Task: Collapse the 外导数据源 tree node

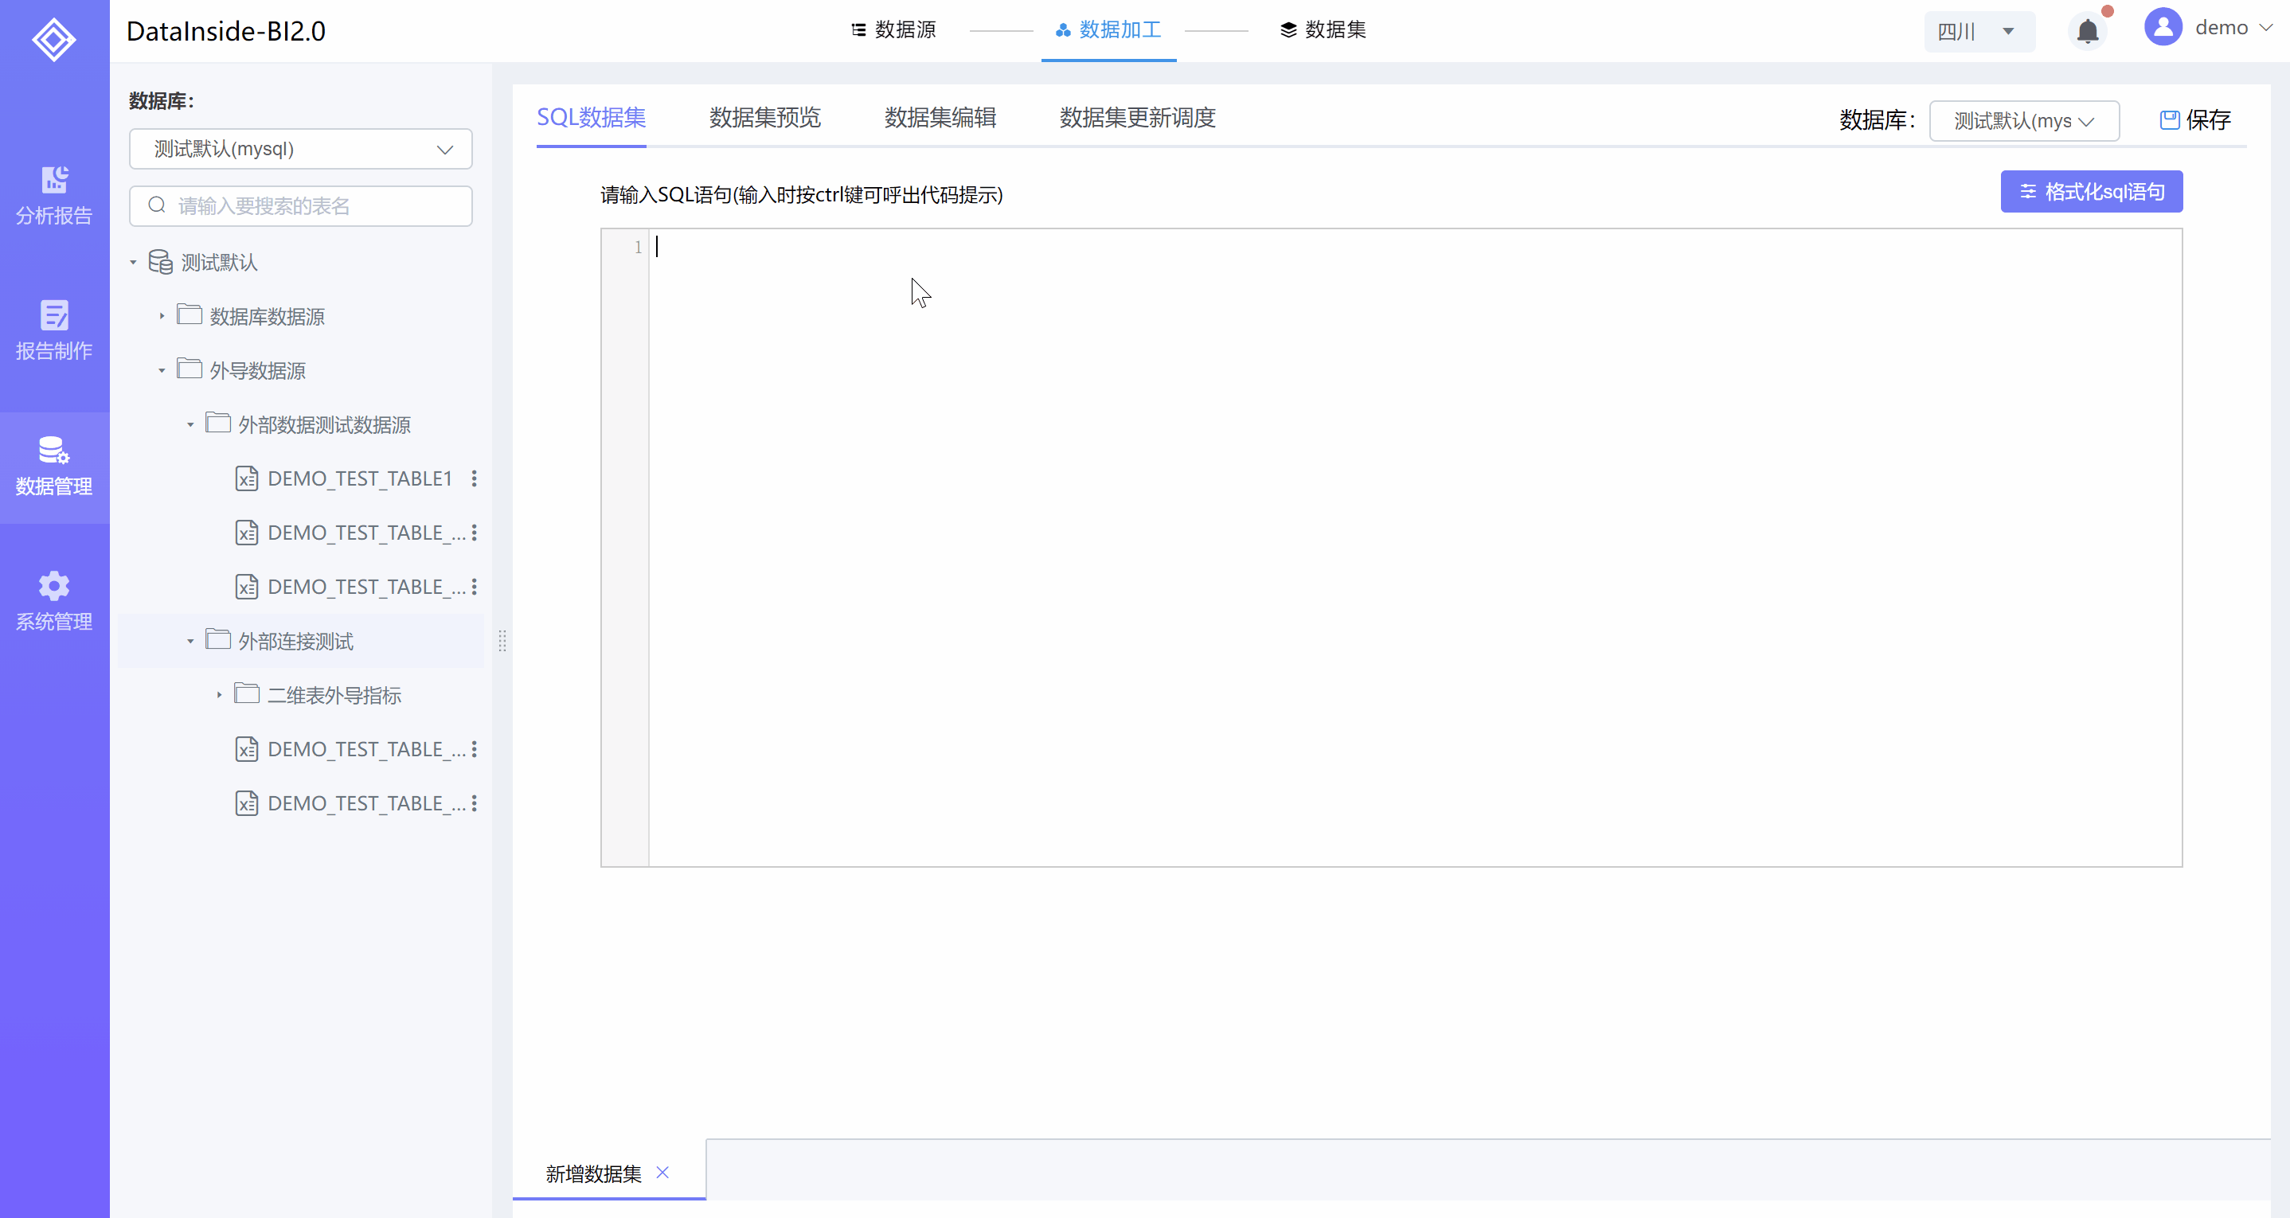Action: (x=162, y=370)
